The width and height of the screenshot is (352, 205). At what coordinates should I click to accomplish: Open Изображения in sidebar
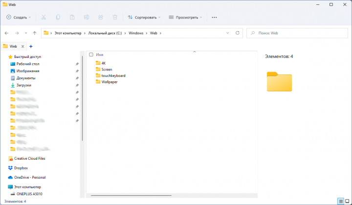pyautogui.click(x=25, y=71)
